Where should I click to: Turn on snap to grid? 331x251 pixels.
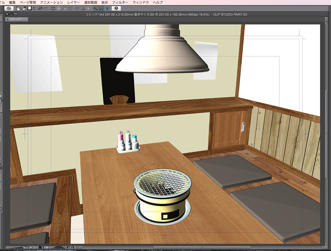coord(107,9)
